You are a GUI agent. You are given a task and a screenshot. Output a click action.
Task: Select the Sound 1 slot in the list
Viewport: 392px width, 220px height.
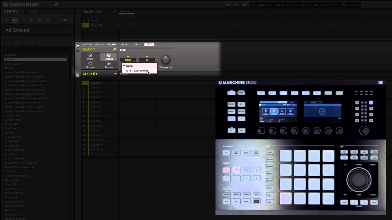coord(100,83)
